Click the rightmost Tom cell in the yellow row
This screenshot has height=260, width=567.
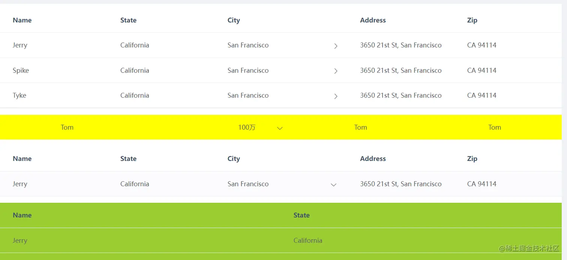(x=495, y=128)
